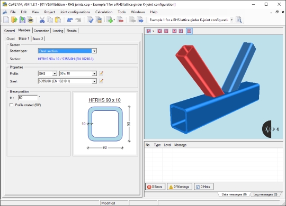Click the Print icon in toolbar
286x206 pixels.
point(30,20)
